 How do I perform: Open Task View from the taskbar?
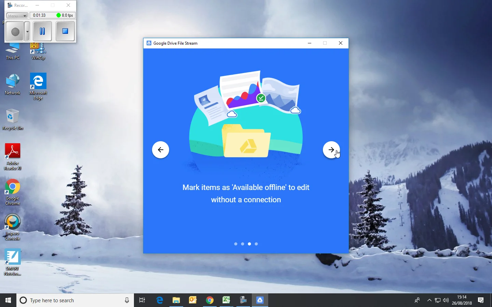tap(142, 300)
